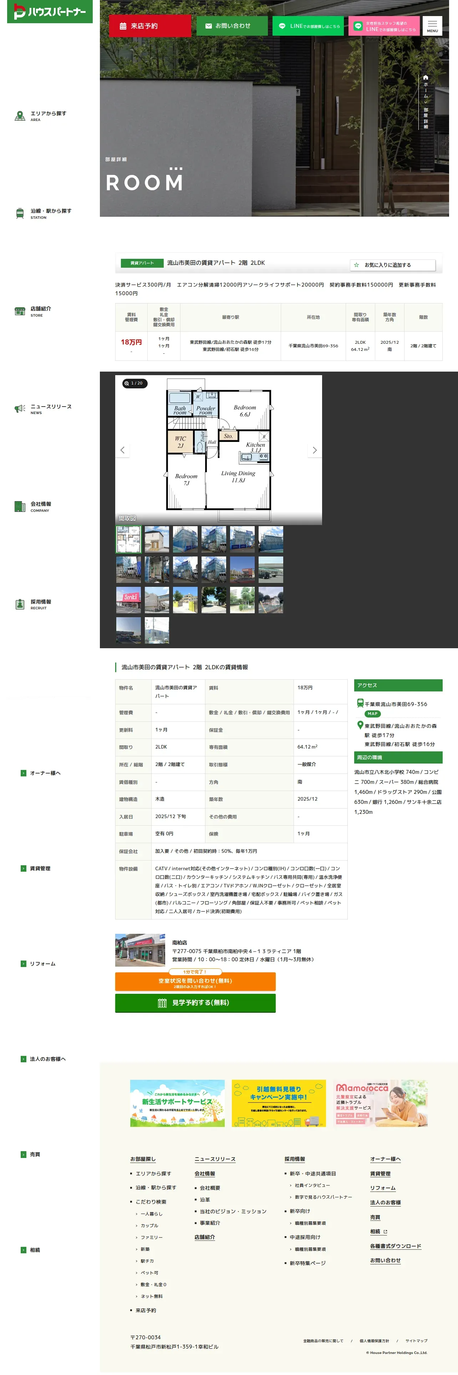Click the 賃貸アパート green tag
Screen dimensions: 458x1375
click(142, 263)
